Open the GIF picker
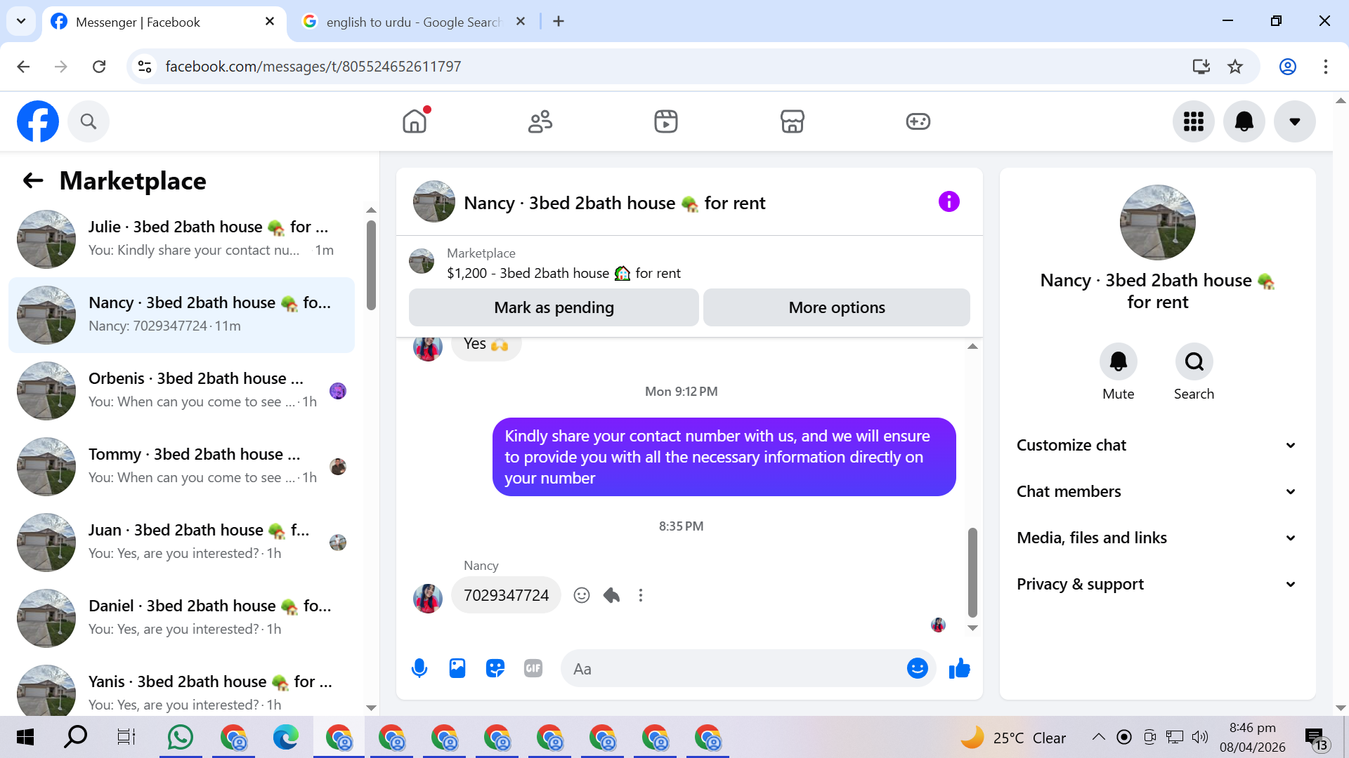The height and width of the screenshot is (758, 1349). (533, 668)
